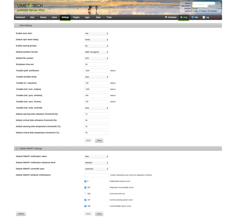Viewport: 236px width, 223px height.
Task: Open the system Info panel
Action: tap(195, 17)
